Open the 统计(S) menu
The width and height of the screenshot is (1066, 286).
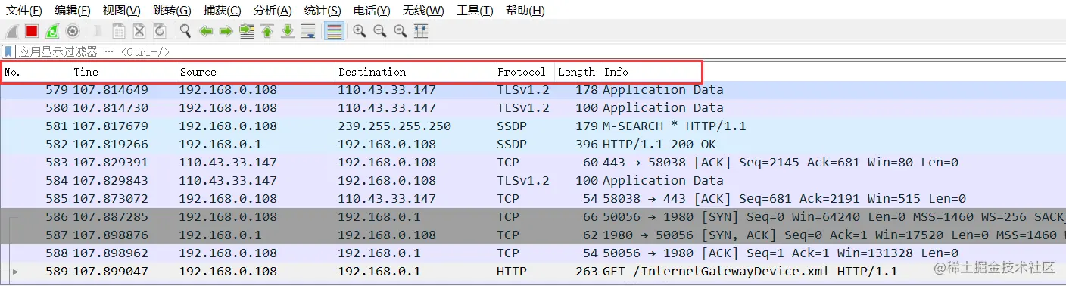(x=323, y=11)
